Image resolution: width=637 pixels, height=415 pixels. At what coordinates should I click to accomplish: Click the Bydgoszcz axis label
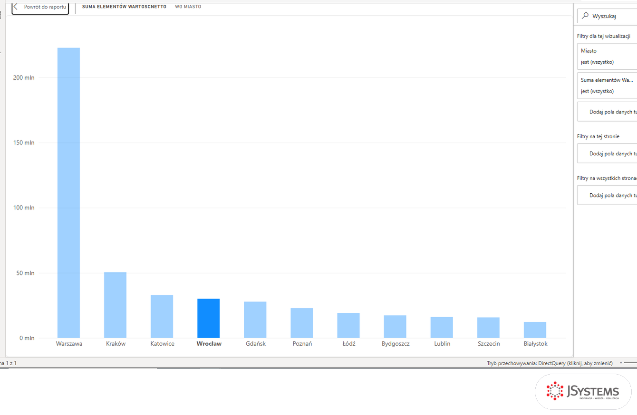tap(396, 344)
